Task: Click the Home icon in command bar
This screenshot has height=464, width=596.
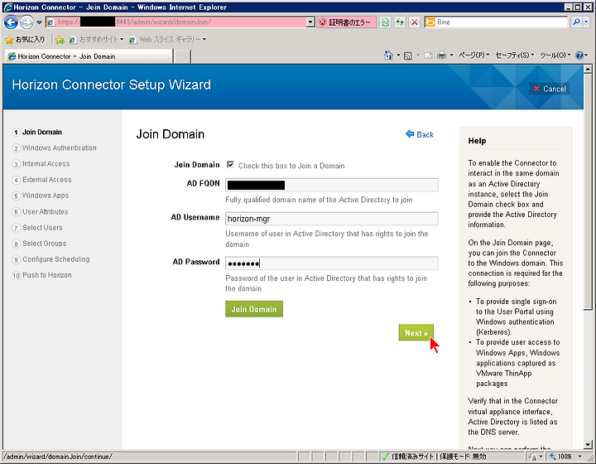Action: [388, 56]
